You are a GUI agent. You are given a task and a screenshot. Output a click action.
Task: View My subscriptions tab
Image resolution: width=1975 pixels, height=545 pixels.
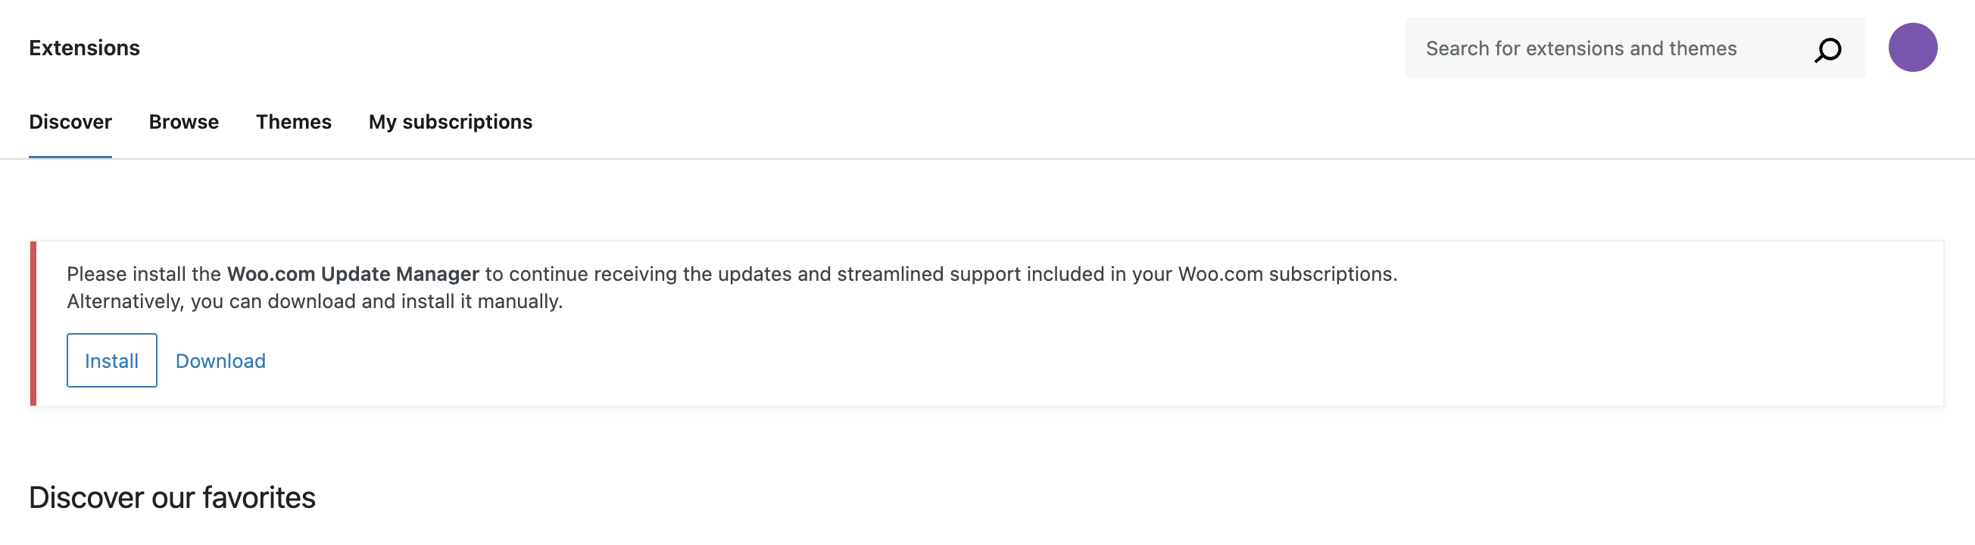coord(451,121)
